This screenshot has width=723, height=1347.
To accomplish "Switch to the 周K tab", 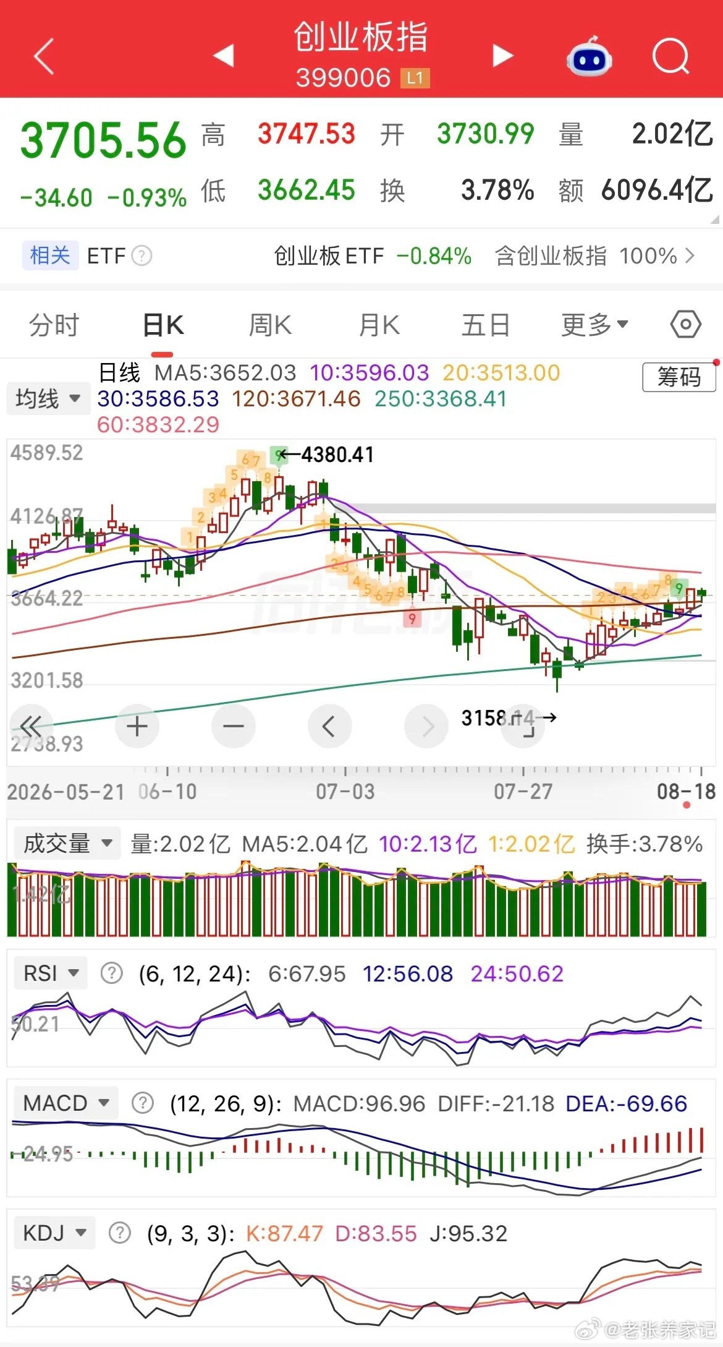I will click(x=270, y=325).
